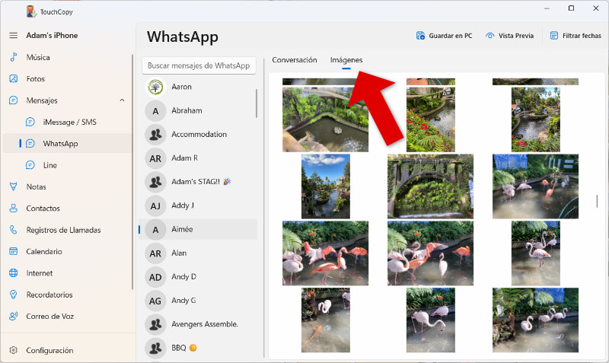Click Vista Previa button

tap(509, 36)
